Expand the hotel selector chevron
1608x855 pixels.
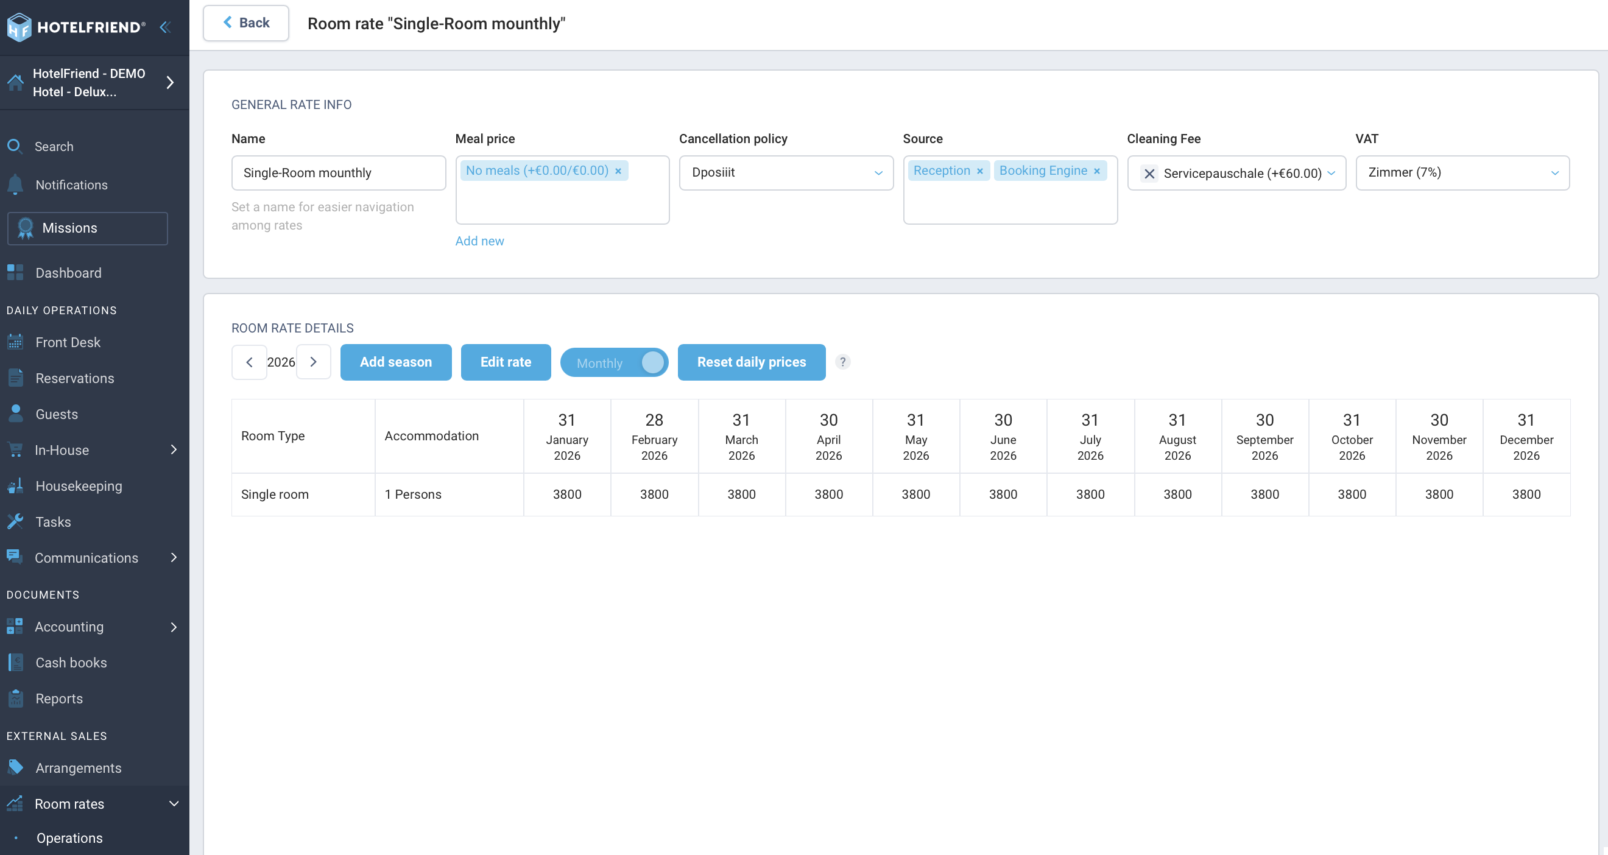tap(170, 82)
